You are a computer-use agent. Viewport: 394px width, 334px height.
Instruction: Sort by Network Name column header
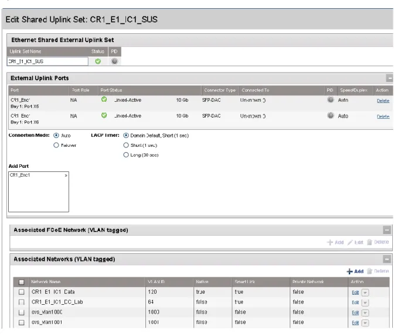pos(46,282)
